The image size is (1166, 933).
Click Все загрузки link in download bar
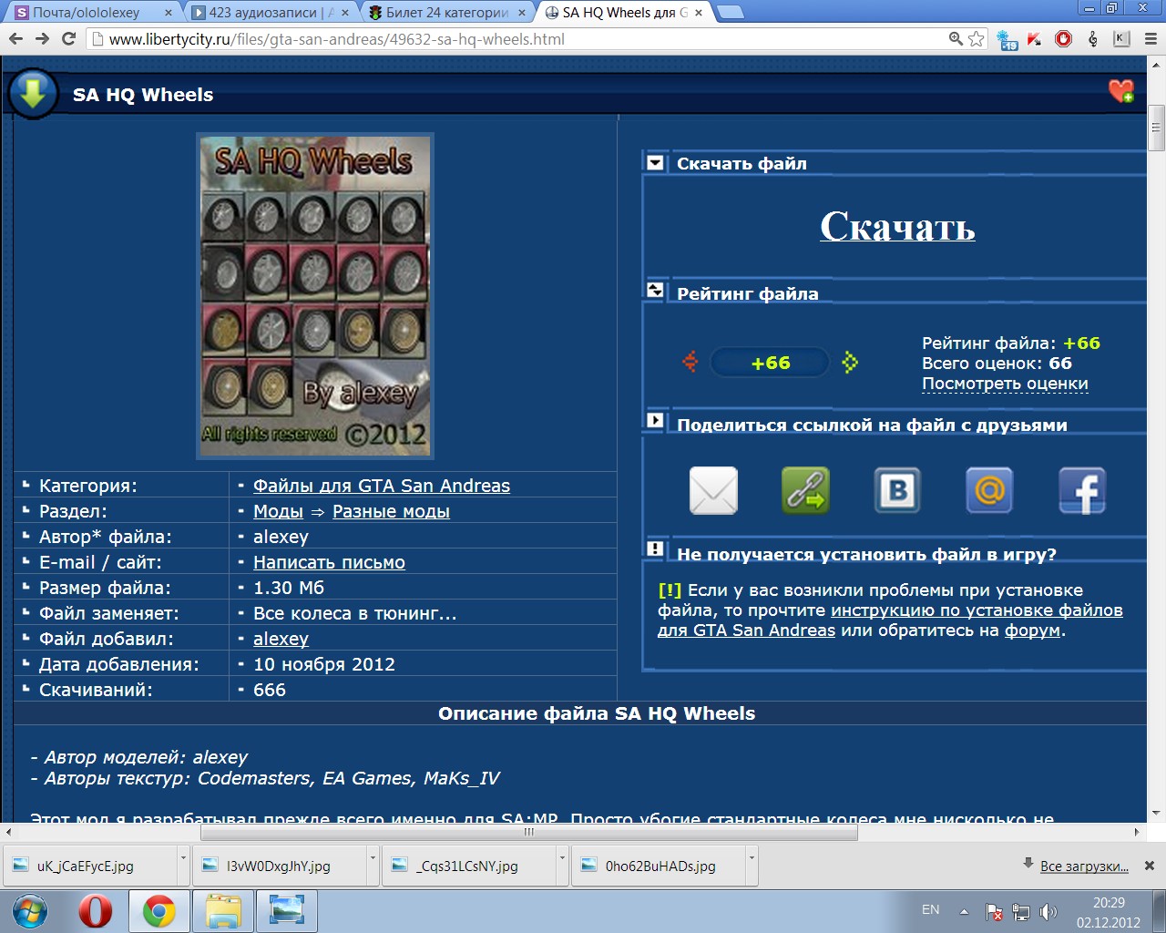click(1084, 866)
